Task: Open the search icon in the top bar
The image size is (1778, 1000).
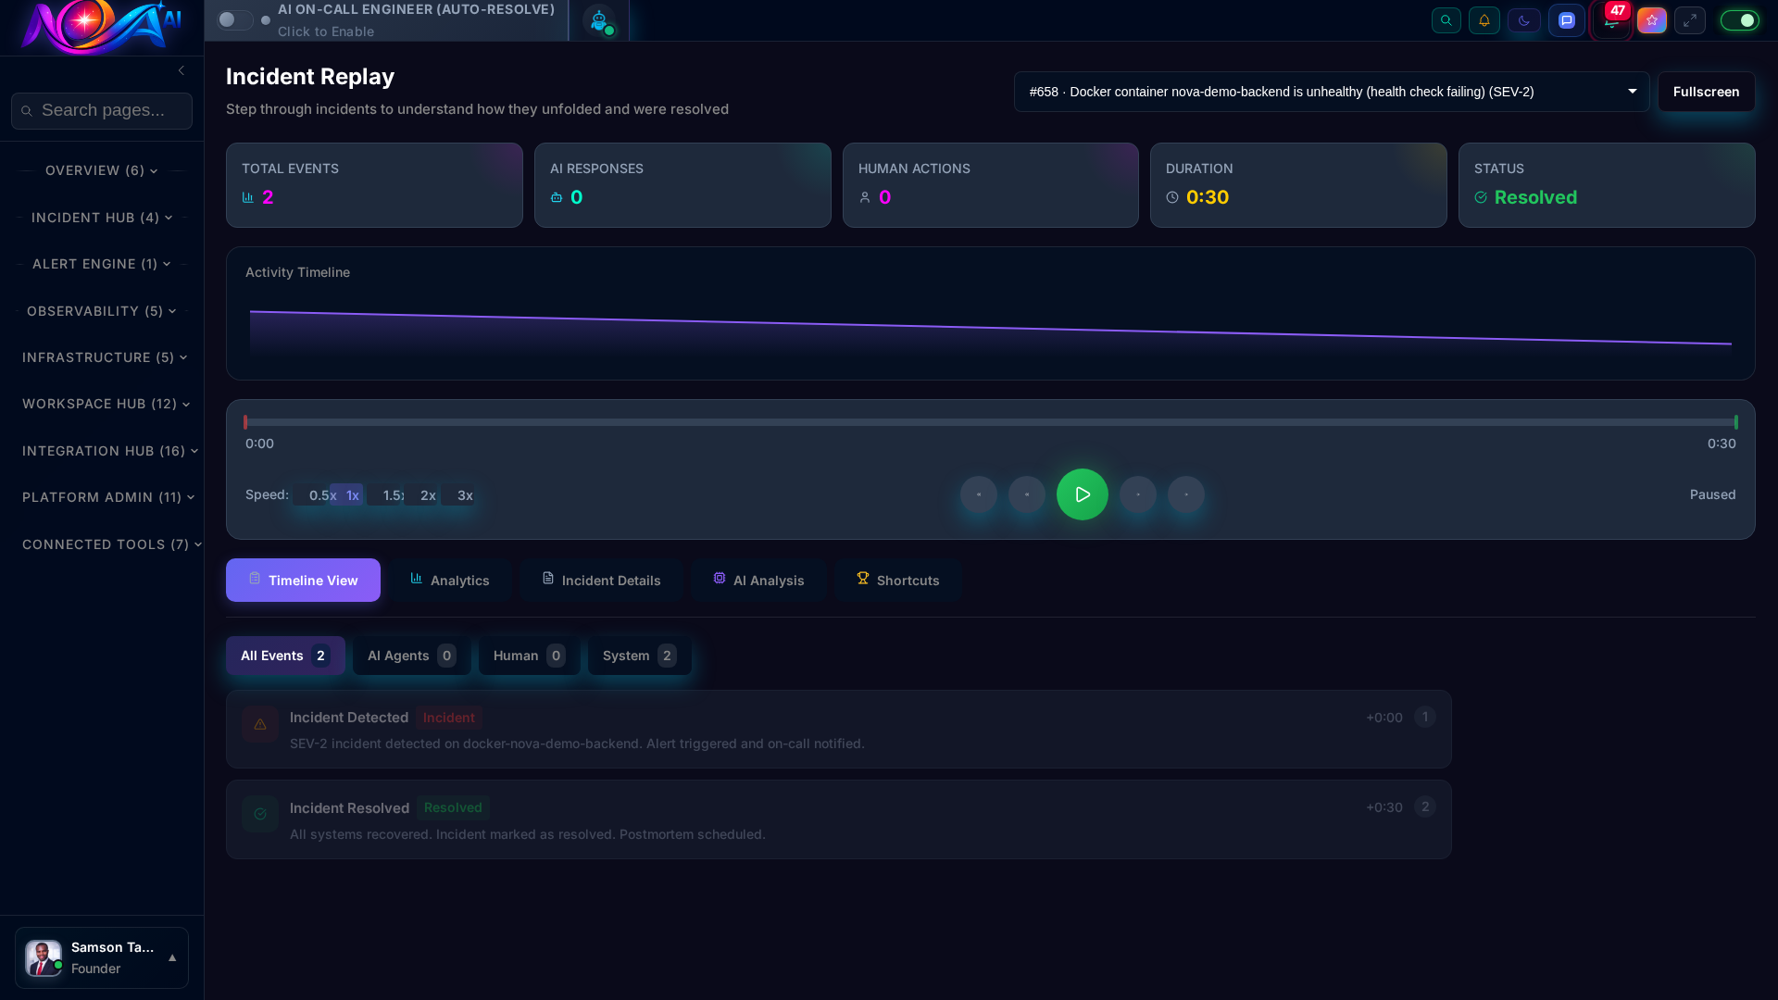Action: [1446, 19]
